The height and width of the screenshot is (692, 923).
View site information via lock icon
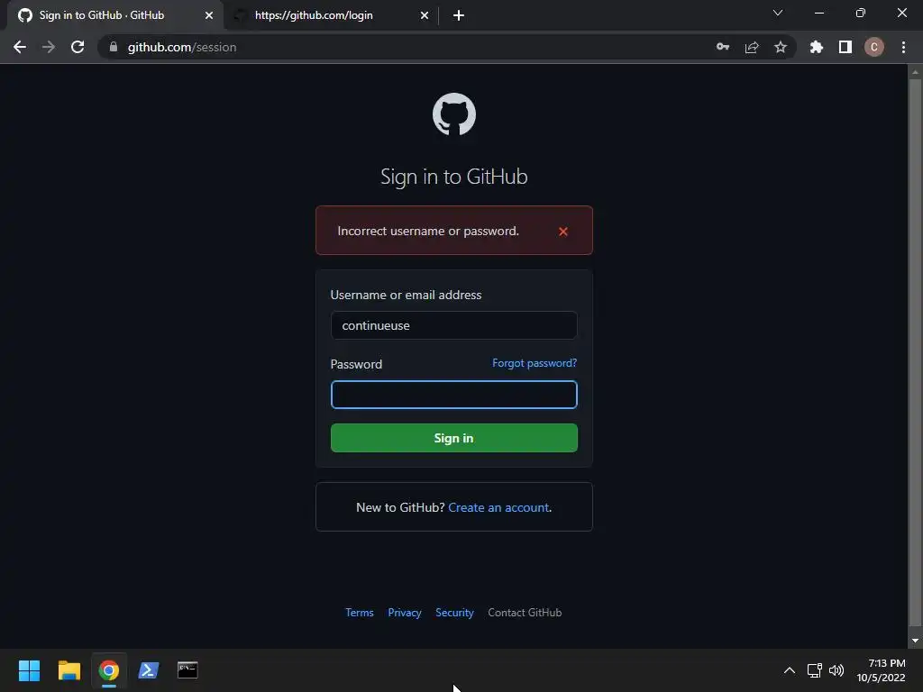(113, 47)
